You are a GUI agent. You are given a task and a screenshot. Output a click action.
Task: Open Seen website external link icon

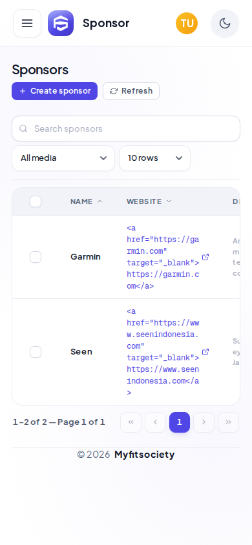tap(205, 352)
